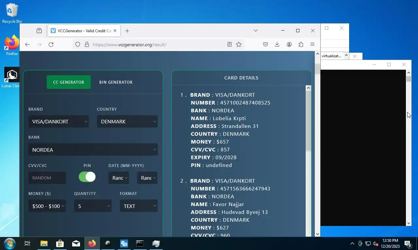The height and width of the screenshot is (250, 418).
Task: Toggle the PIN switch off
Action: point(87,177)
